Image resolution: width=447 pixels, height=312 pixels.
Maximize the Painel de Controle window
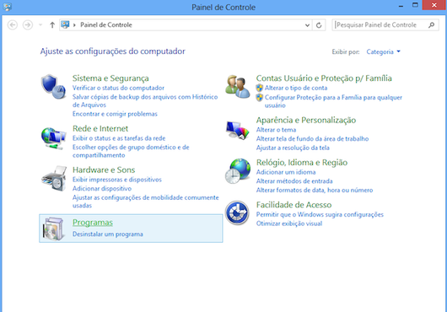click(415, 5)
